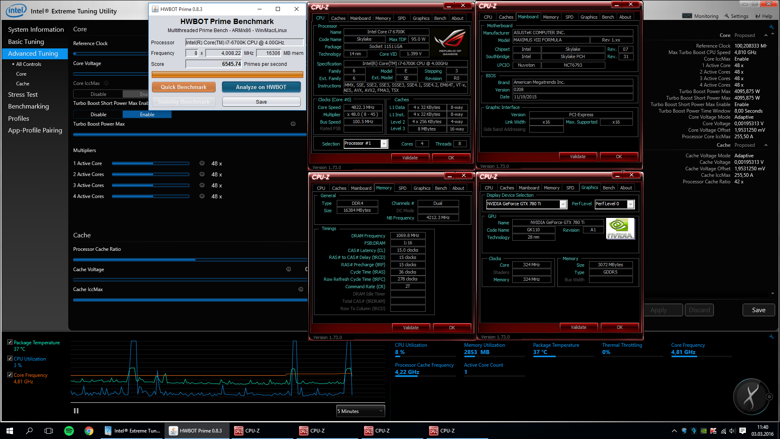Uncheck Package Temperature graph checkbox
780x439 pixels.
(10, 342)
